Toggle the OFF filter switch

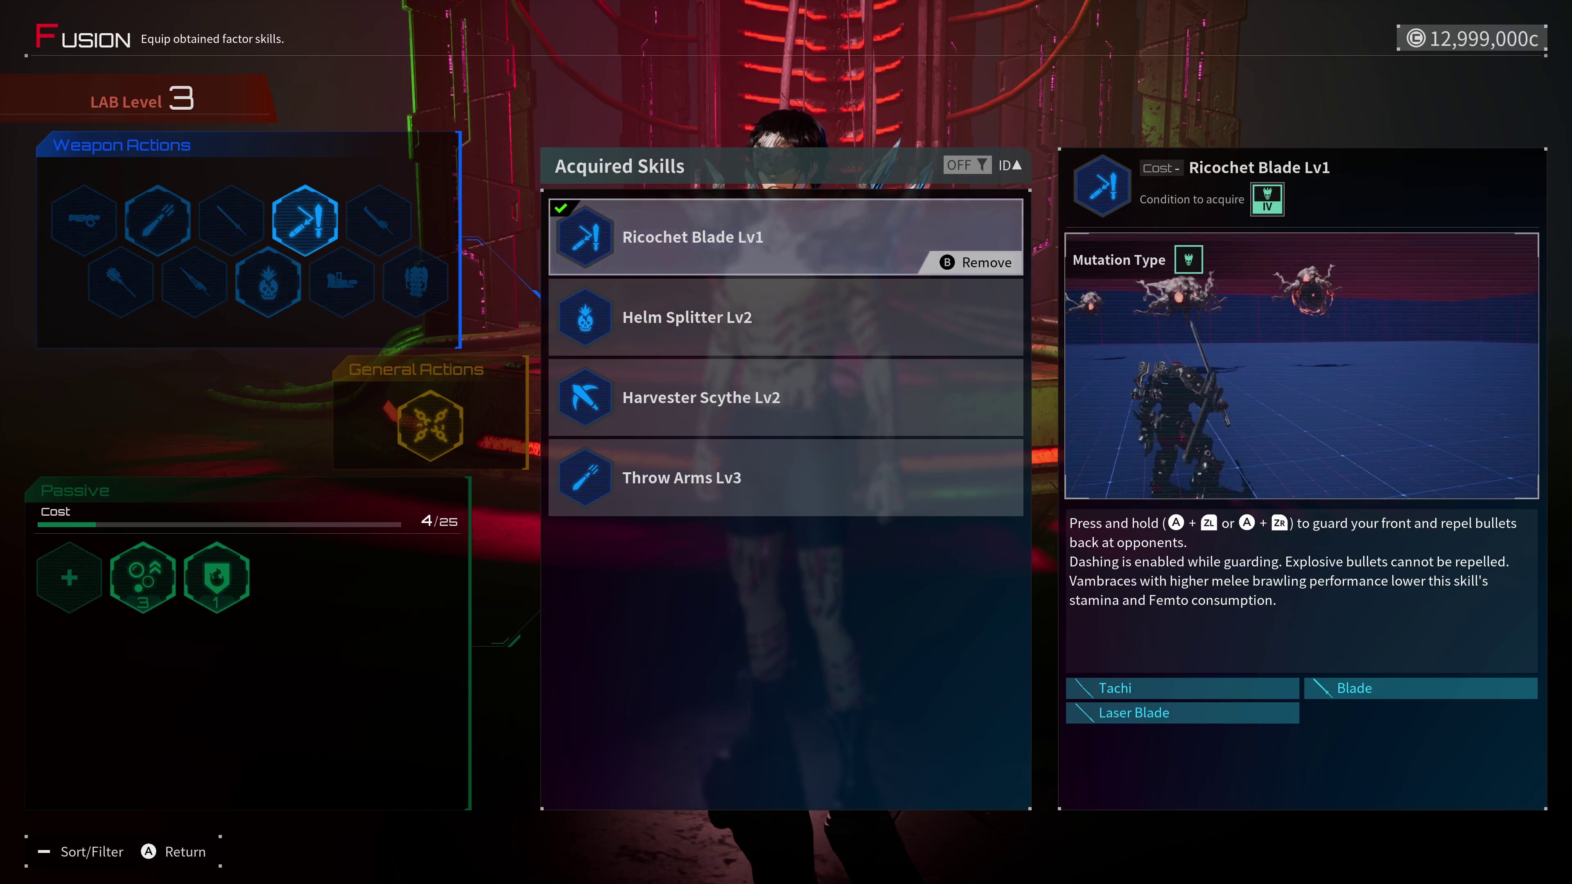coord(967,165)
